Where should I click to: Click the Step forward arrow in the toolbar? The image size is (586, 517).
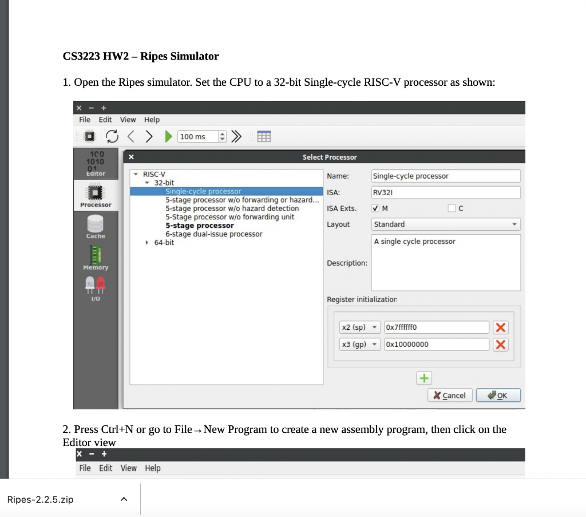coord(149,136)
